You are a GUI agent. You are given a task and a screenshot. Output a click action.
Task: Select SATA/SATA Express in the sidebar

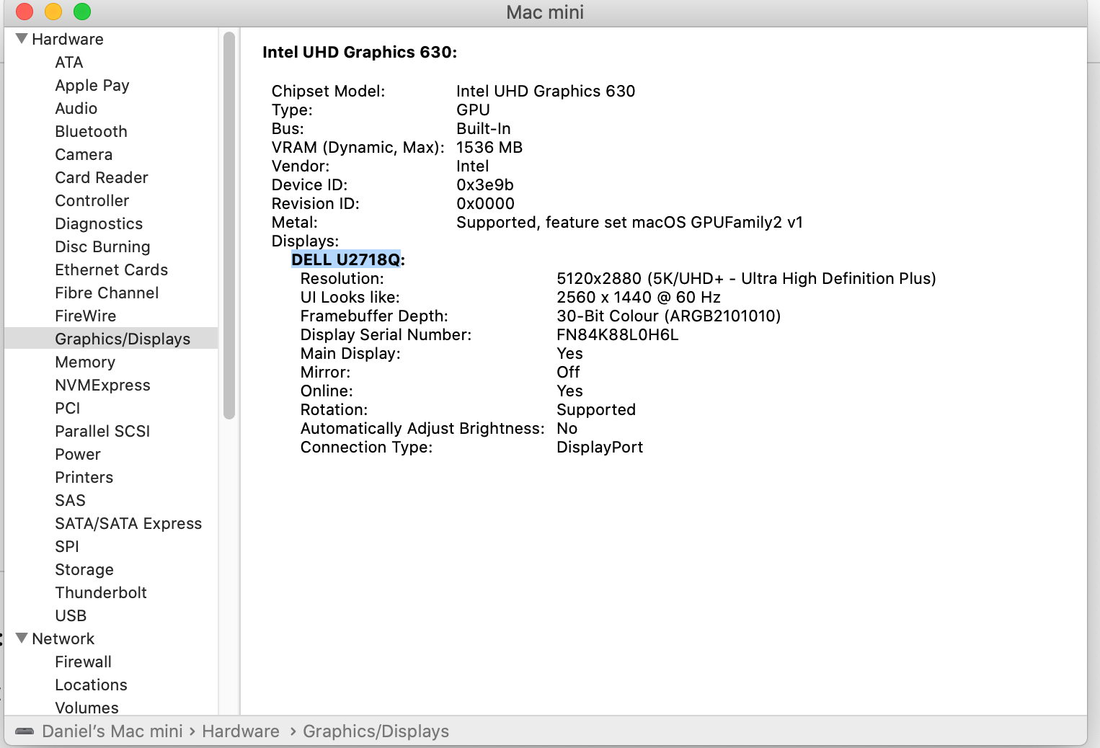tap(128, 523)
